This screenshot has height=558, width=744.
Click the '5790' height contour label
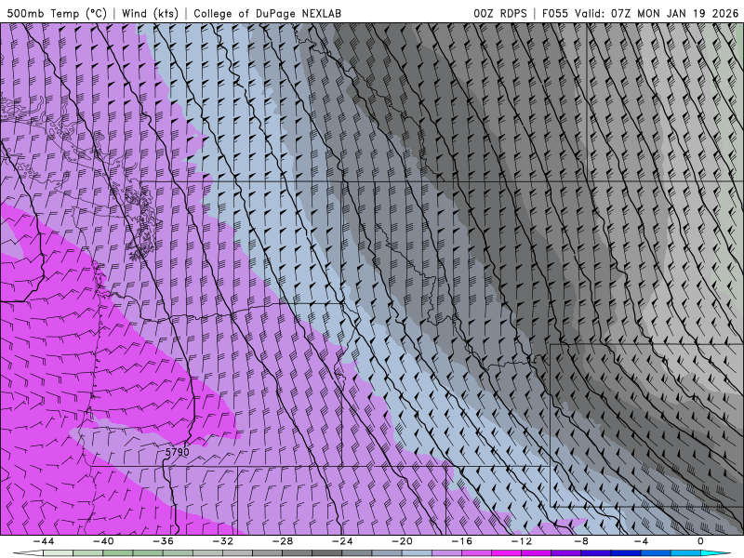tap(177, 452)
